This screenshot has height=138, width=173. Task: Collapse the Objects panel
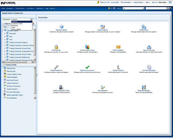click(3, 24)
